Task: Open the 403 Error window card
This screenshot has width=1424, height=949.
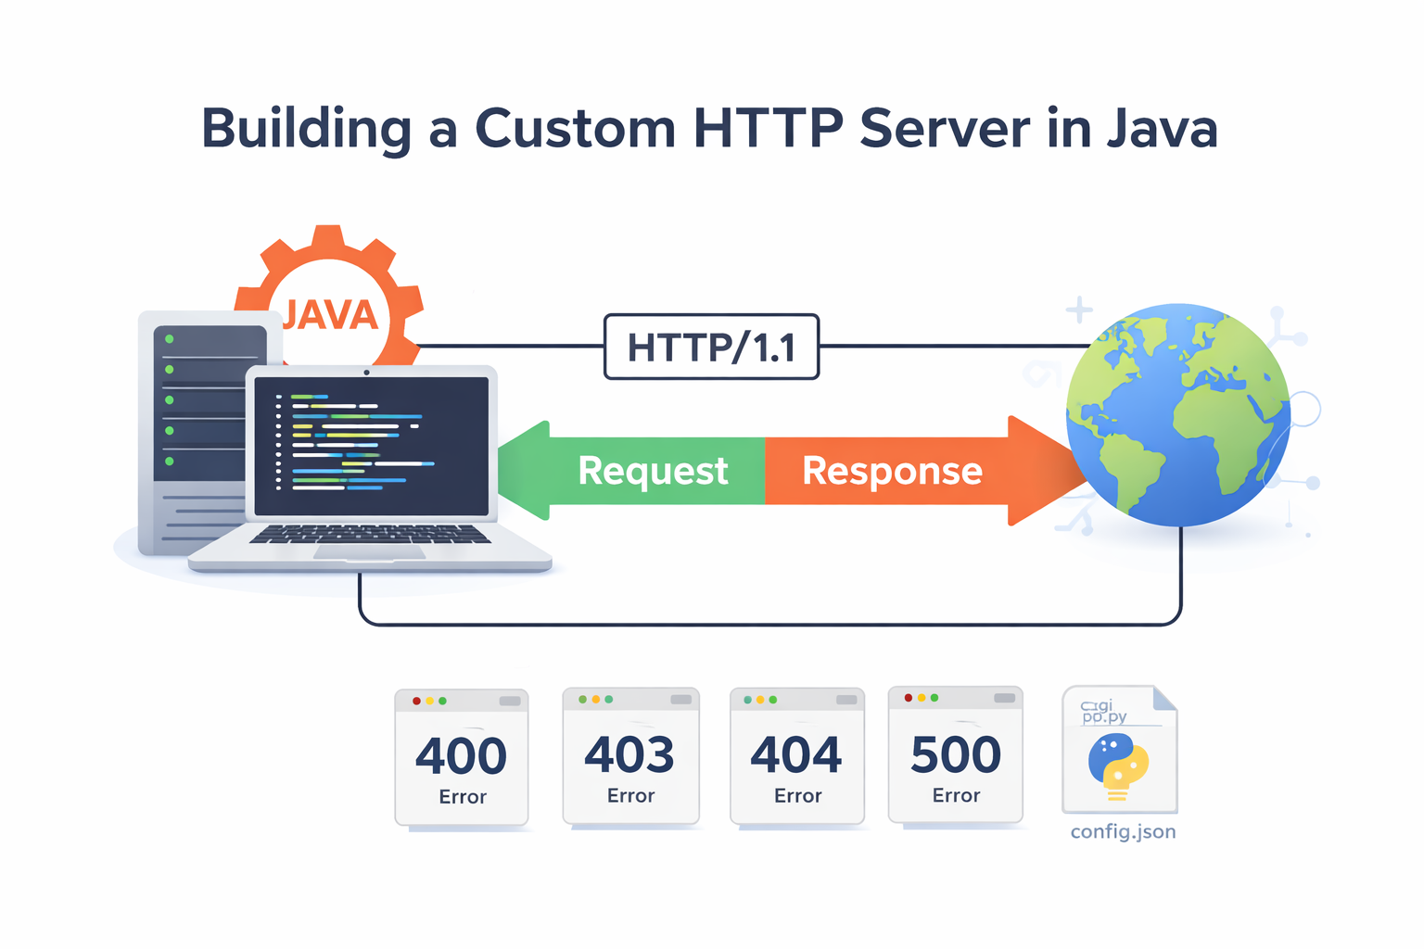Action: pos(630,756)
